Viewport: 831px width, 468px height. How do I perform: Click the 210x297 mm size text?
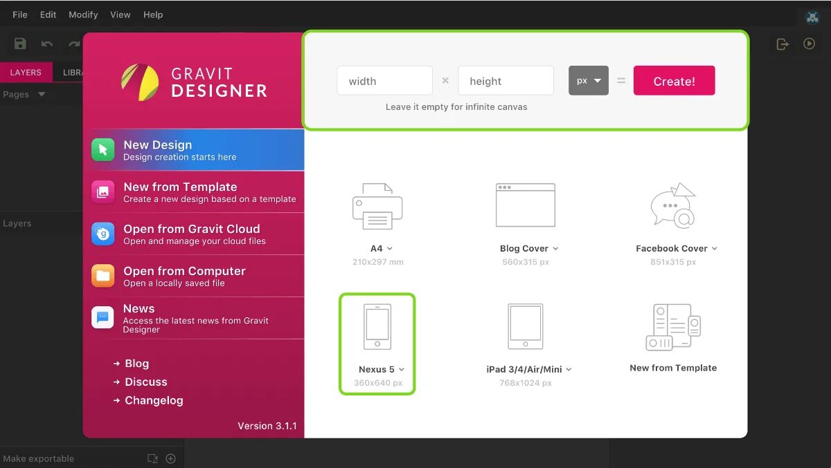tap(377, 262)
